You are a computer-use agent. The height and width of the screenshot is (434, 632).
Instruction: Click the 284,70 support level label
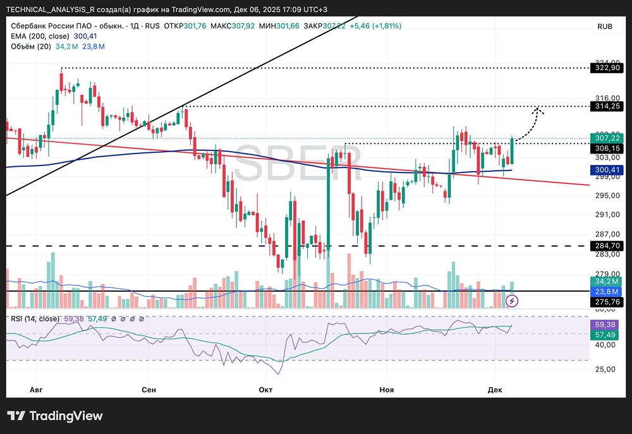(x=607, y=245)
